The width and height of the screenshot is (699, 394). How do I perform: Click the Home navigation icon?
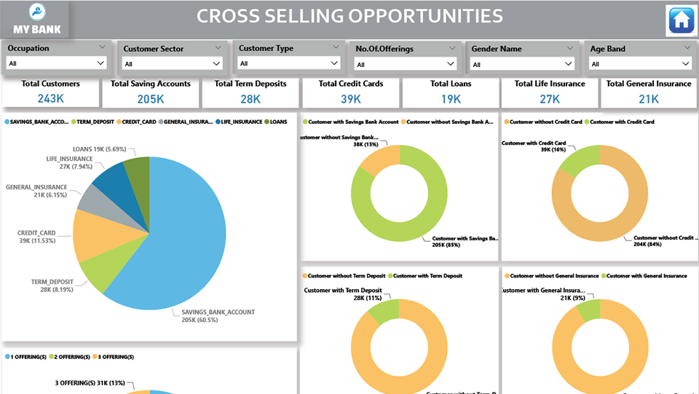[681, 20]
